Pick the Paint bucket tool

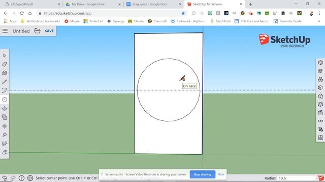click(x=5, y=73)
